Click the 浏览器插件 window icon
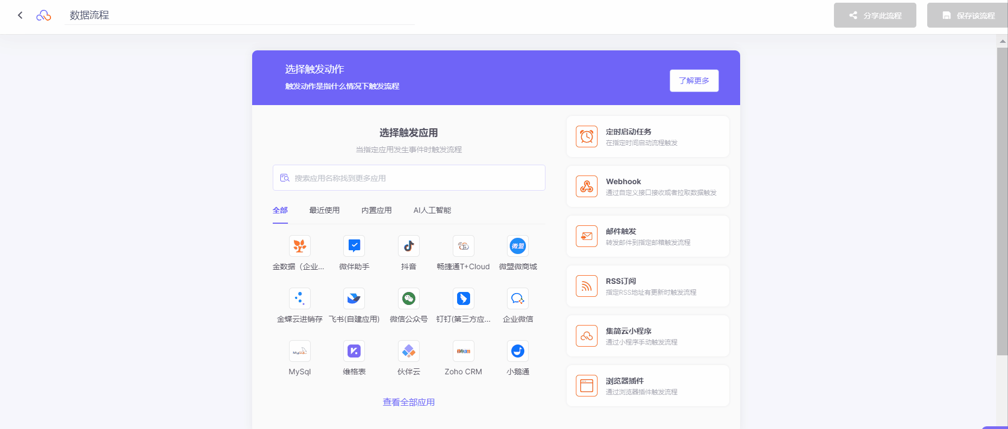The width and height of the screenshot is (1008, 429). pyautogui.click(x=587, y=386)
